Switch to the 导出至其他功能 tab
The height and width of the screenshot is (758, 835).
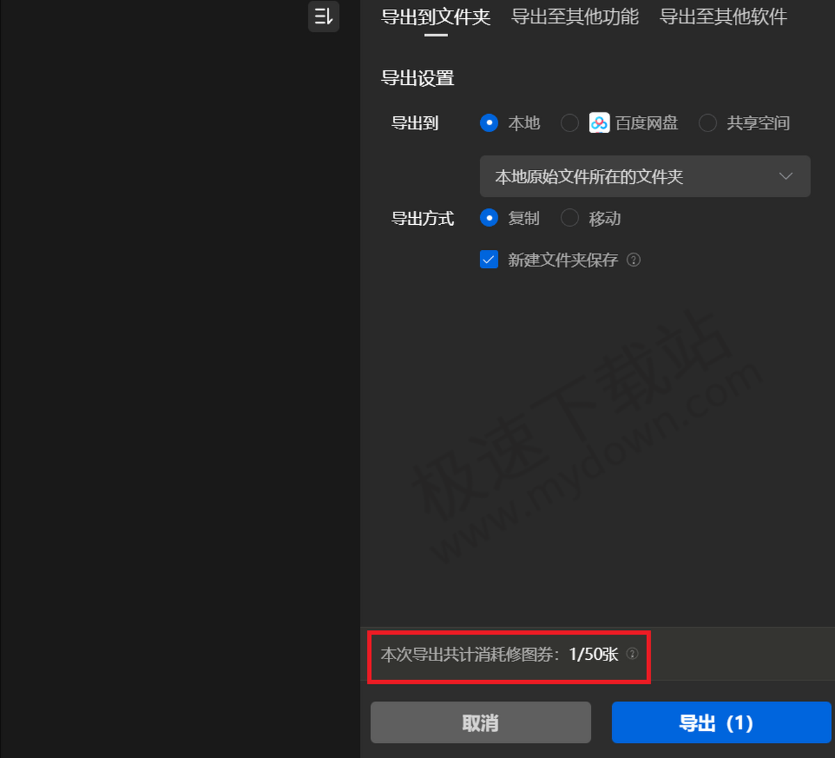point(575,17)
